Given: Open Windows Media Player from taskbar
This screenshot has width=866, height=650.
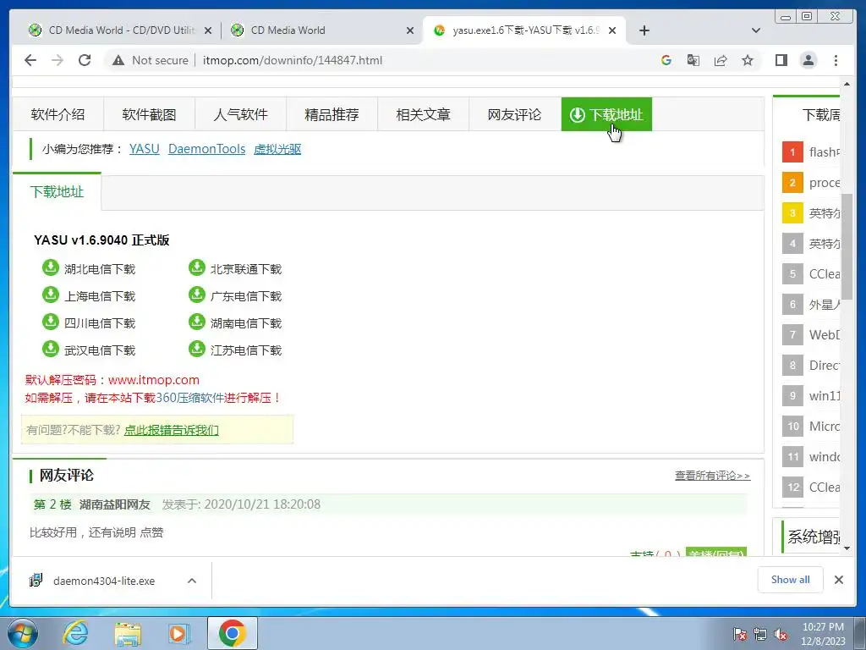Looking at the screenshot, I should click(179, 633).
